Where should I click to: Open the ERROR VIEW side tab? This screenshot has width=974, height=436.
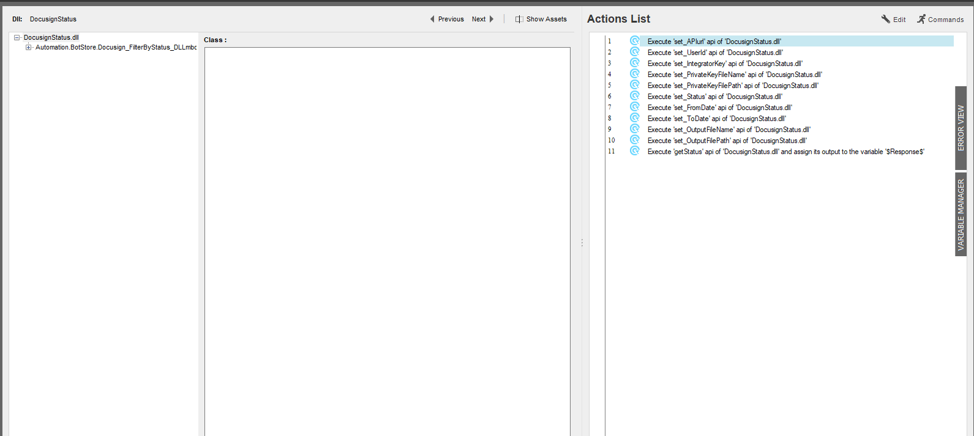[x=961, y=128]
